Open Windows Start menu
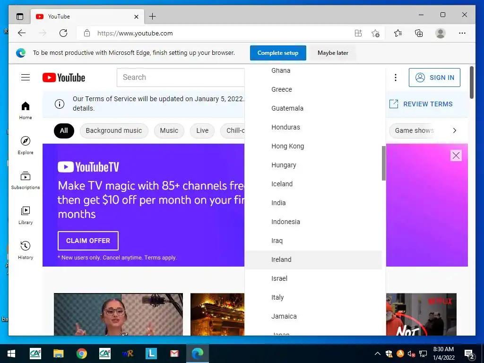 pyautogui.click(x=11, y=354)
